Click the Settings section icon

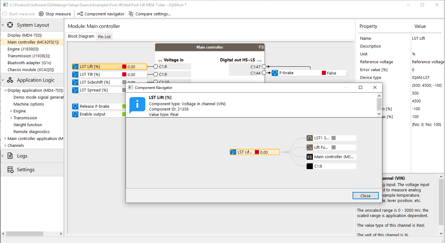coord(10,170)
